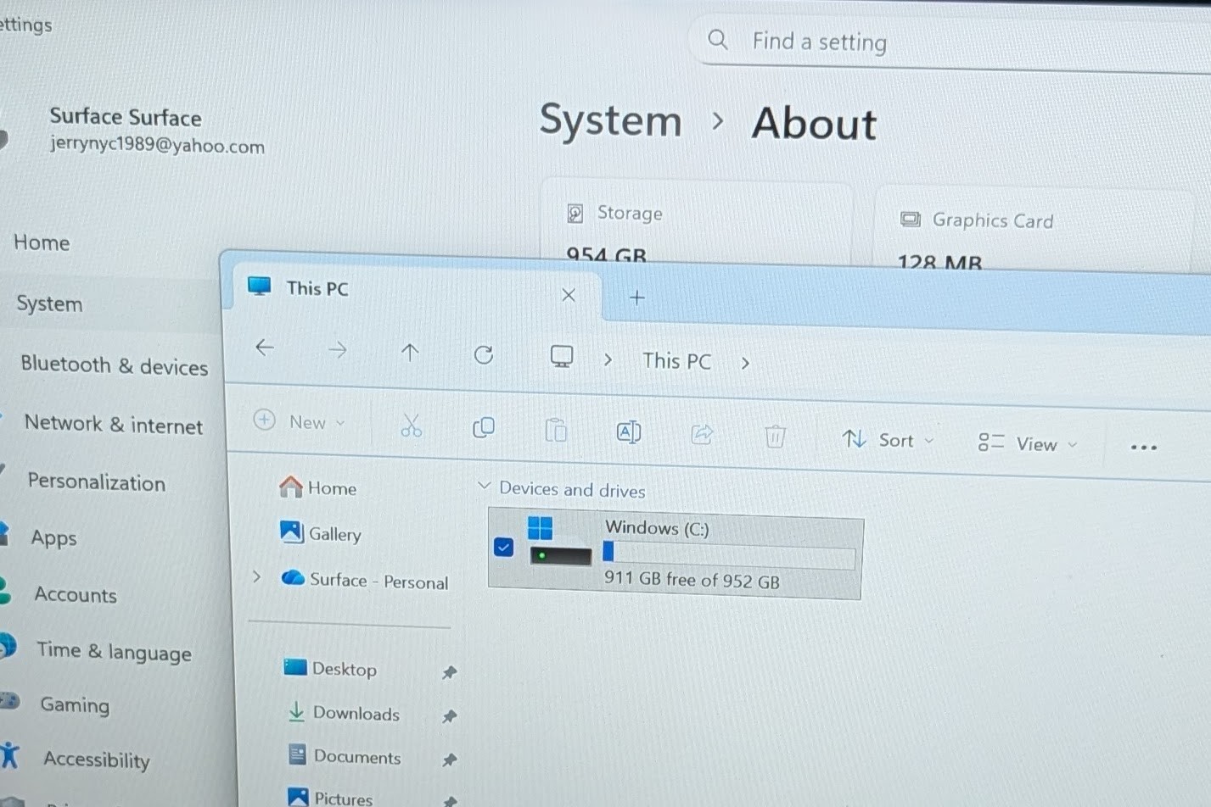Click System in the Settings breadcrumb
Screen dimensions: 1211x807
(x=611, y=120)
